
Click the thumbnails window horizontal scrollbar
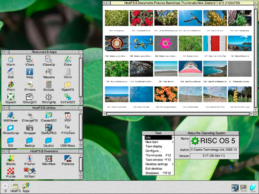(x=178, y=114)
